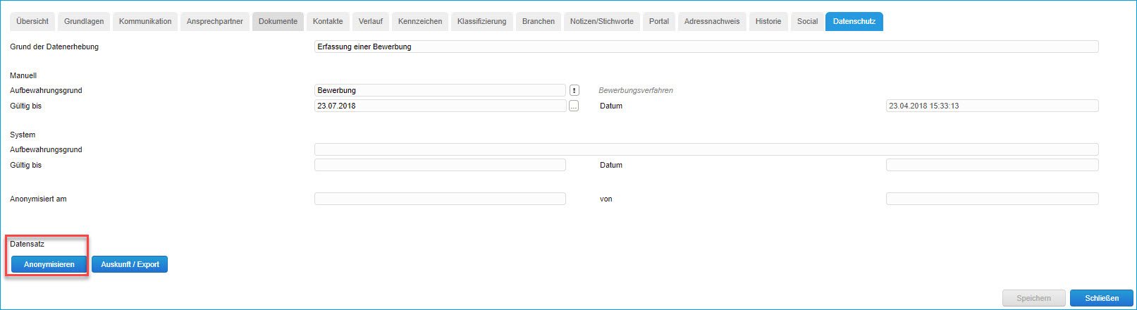Click the Auskunft / Export button

(130, 264)
